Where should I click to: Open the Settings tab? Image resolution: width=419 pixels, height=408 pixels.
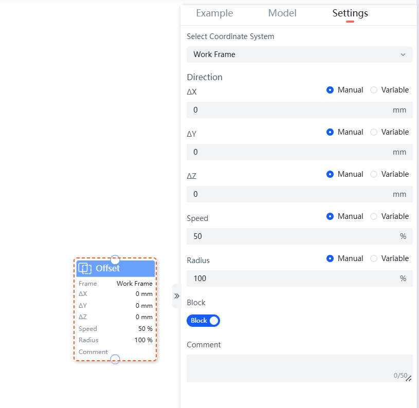(x=350, y=13)
